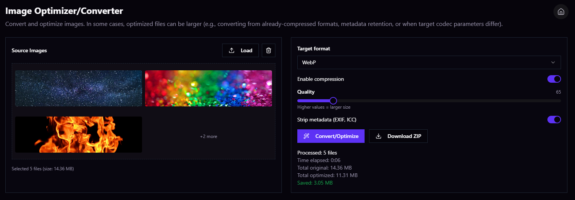The width and height of the screenshot is (575, 200).
Task: Click 'Higher values = larger size' hint
Action: [324, 107]
